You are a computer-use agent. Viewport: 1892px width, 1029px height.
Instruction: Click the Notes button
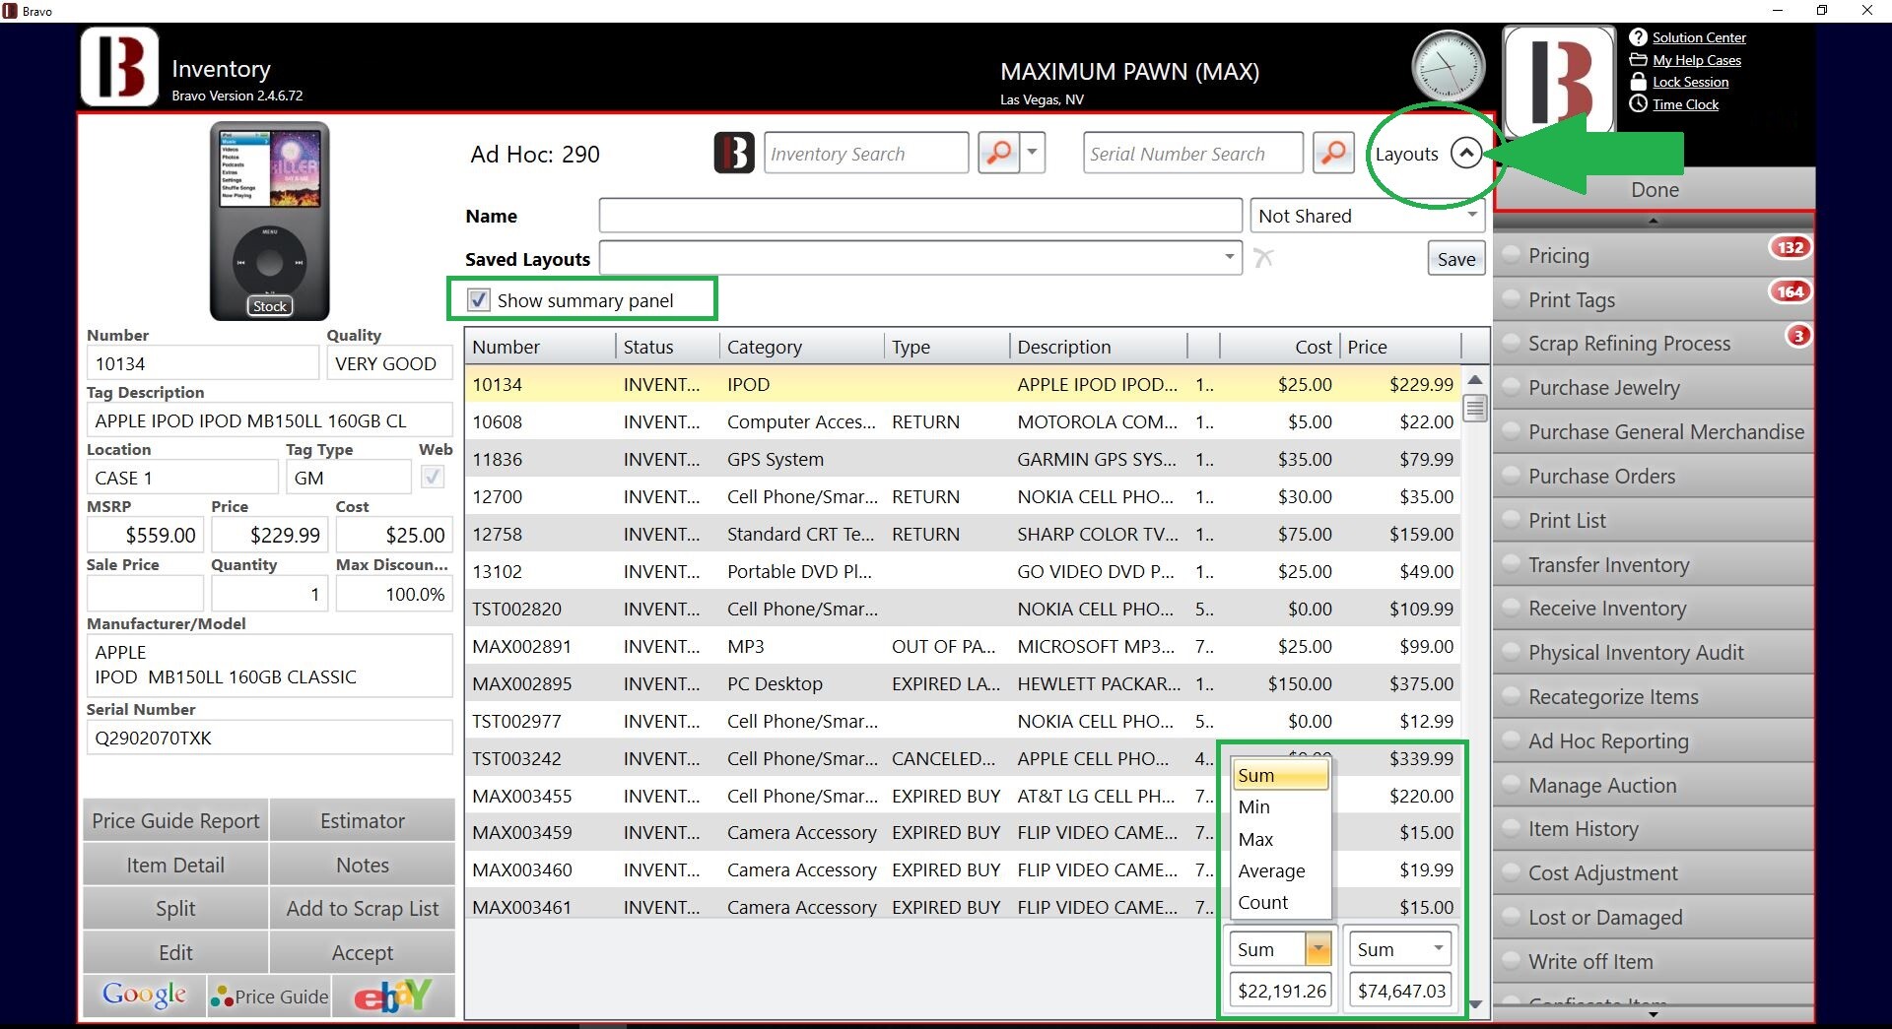363,865
